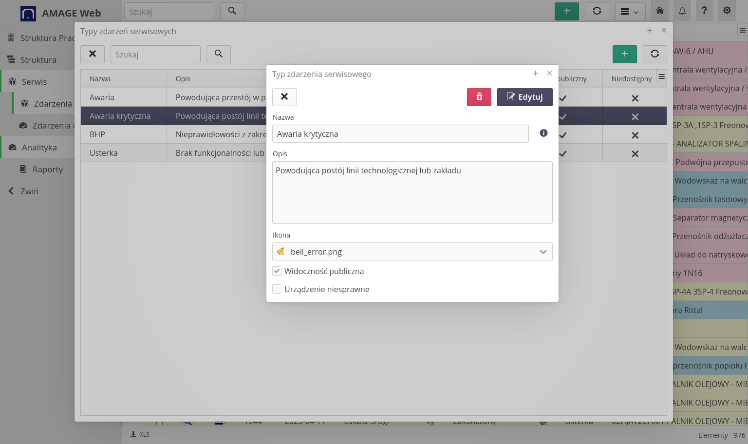The width and height of the screenshot is (748, 444).
Task: Sort by Niedostępny column header
Action: (x=632, y=79)
